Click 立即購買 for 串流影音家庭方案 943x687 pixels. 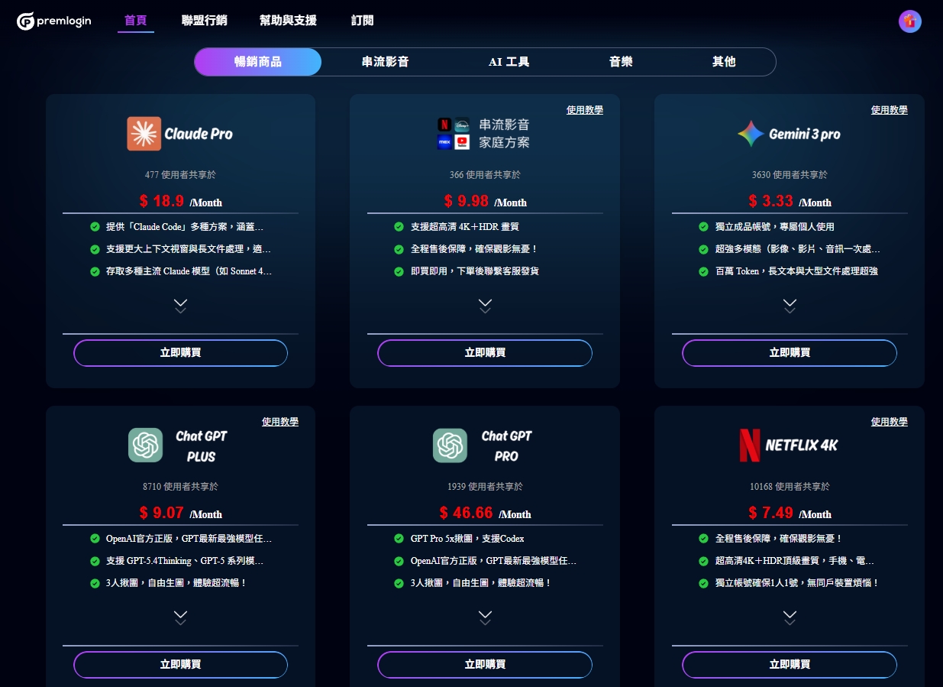[x=485, y=353]
